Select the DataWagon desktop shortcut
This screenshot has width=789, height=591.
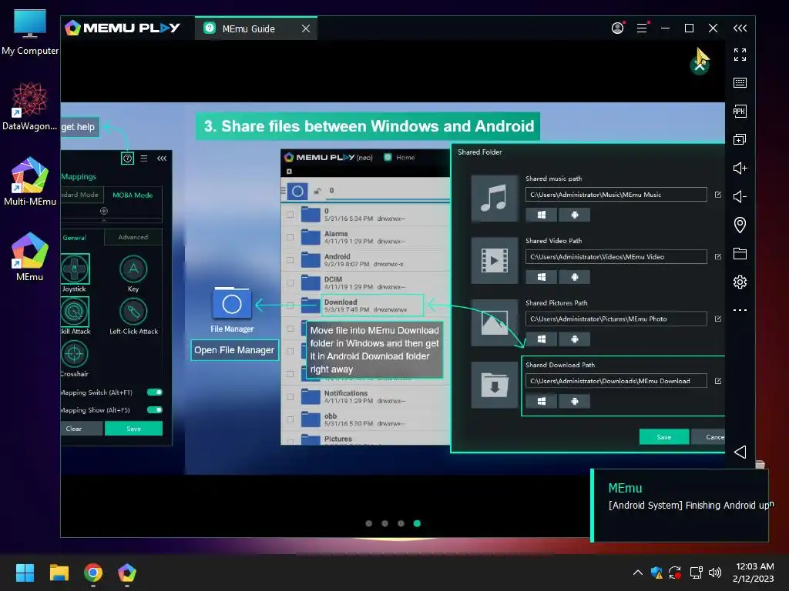click(x=30, y=106)
